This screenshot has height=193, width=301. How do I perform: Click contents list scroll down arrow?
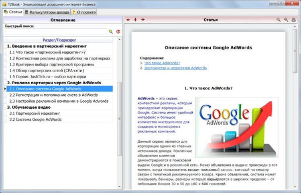pos(120,187)
